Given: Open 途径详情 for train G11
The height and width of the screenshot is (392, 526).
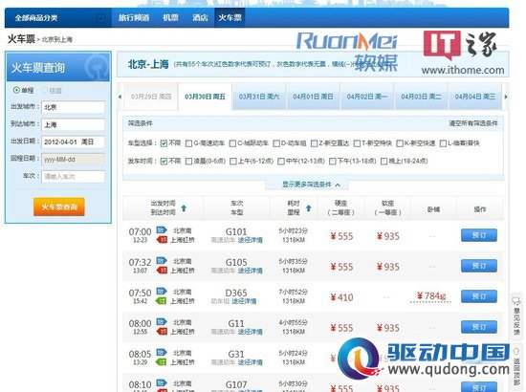Looking at the screenshot, I should (251, 332).
